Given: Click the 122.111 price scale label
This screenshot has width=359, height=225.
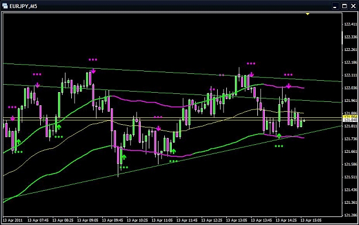Looking at the screenshot, I should pos(350,75).
